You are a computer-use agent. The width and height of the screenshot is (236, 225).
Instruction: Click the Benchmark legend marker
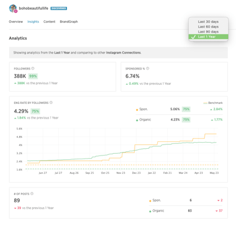(x=205, y=103)
